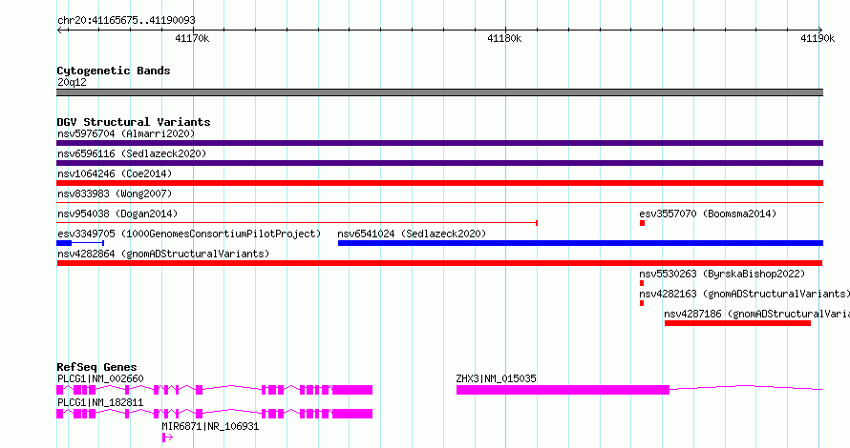Open nsv4282864 (gnomADStructuralVariants) label
This screenshot has width=850, height=448.
pos(163,254)
